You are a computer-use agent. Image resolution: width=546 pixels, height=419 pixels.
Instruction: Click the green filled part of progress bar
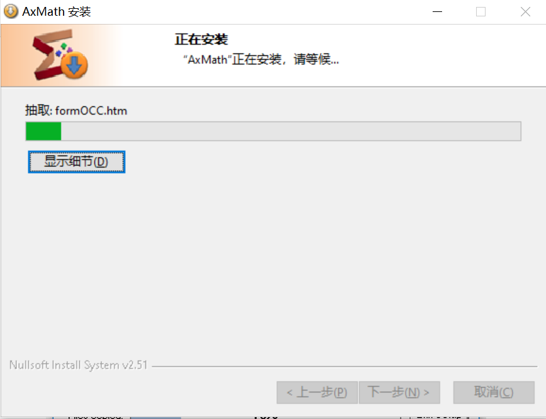43,131
